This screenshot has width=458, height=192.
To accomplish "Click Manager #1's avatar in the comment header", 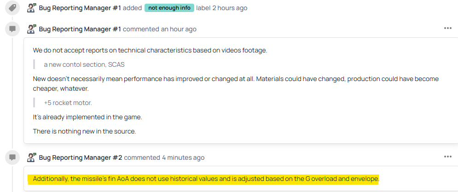I will [x=32, y=29].
